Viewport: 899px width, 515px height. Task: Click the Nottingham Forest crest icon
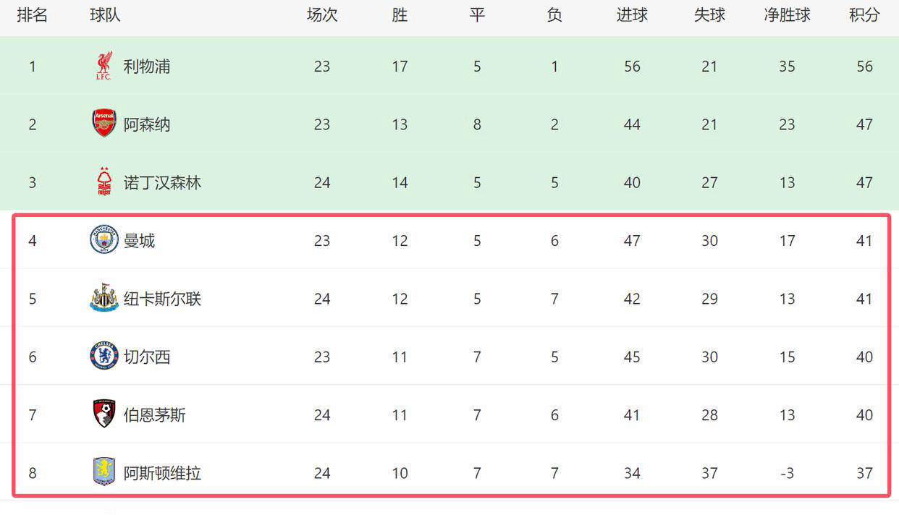coord(104,182)
